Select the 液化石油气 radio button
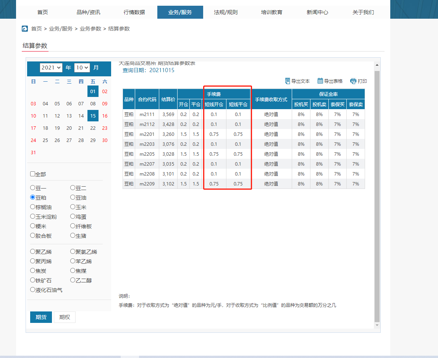Screen dimensions: 438x358 [x=32, y=290]
